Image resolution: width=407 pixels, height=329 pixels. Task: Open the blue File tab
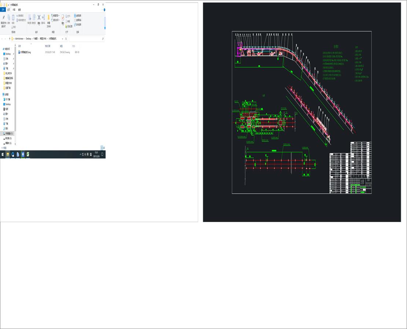click(3, 10)
